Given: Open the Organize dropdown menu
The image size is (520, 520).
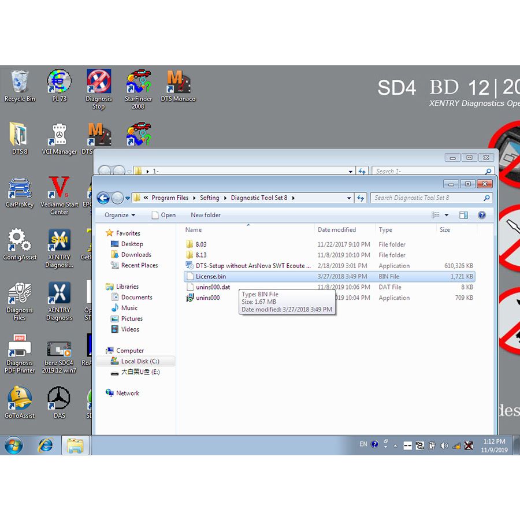Looking at the screenshot, I should (120, 215).
